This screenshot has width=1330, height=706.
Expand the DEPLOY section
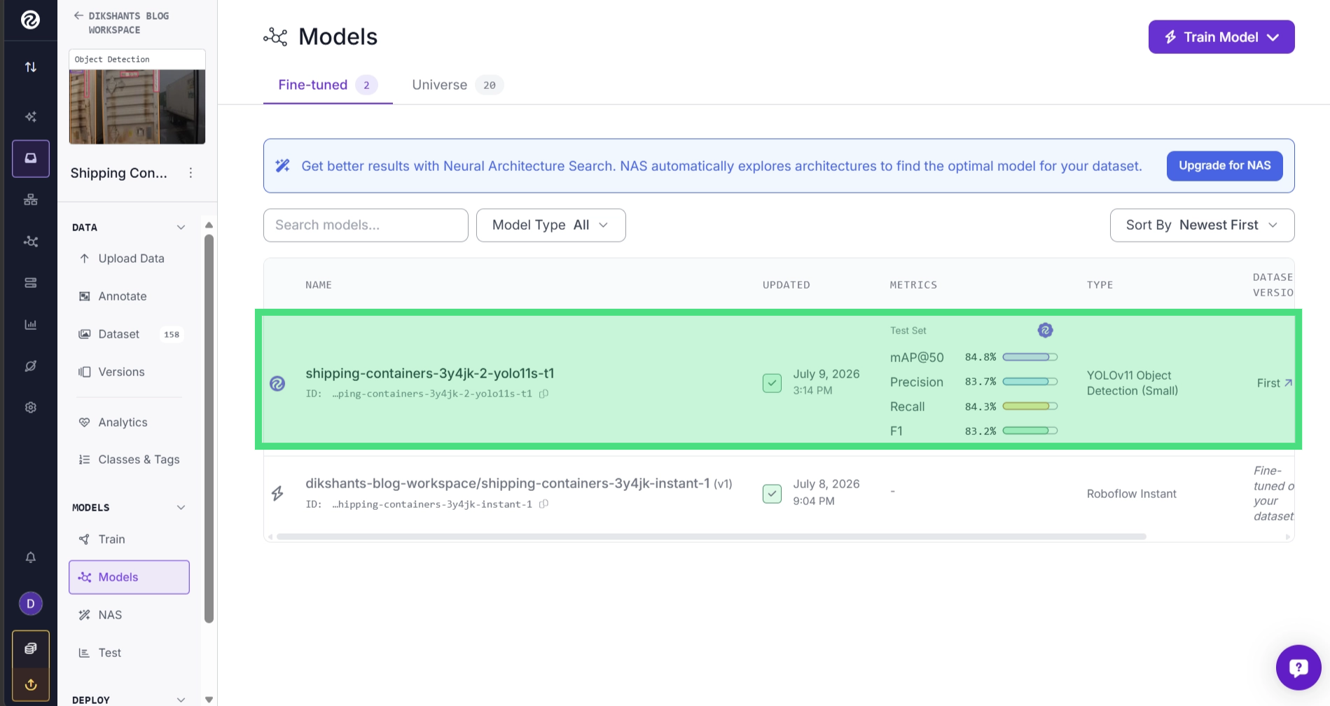(x=181, y=700)
